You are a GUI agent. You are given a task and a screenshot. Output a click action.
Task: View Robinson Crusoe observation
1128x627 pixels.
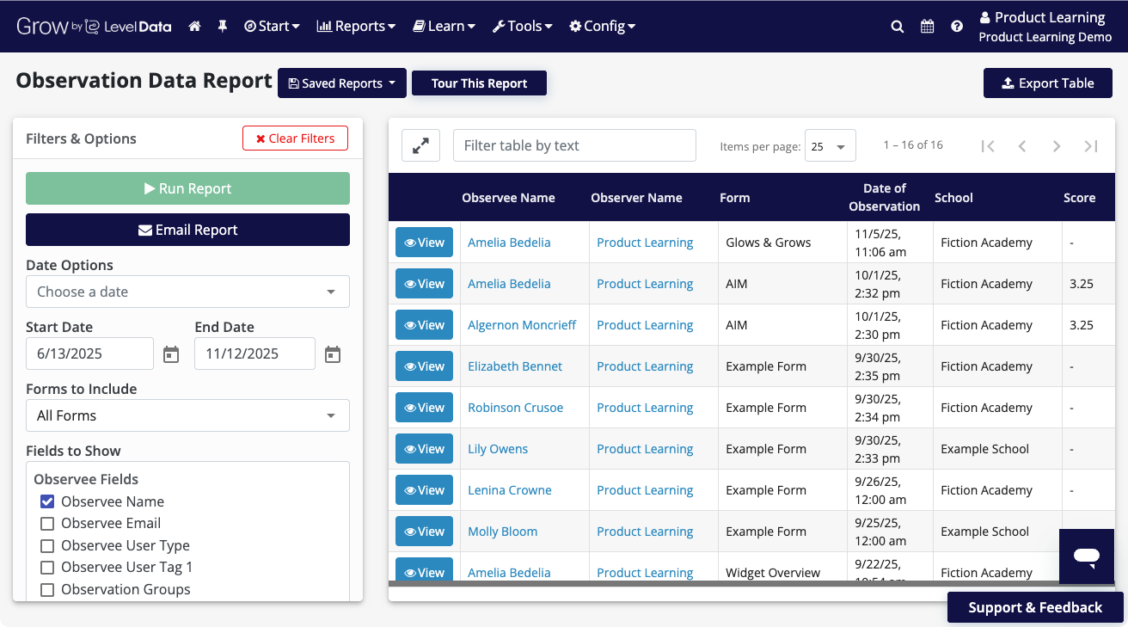point(424,408)
